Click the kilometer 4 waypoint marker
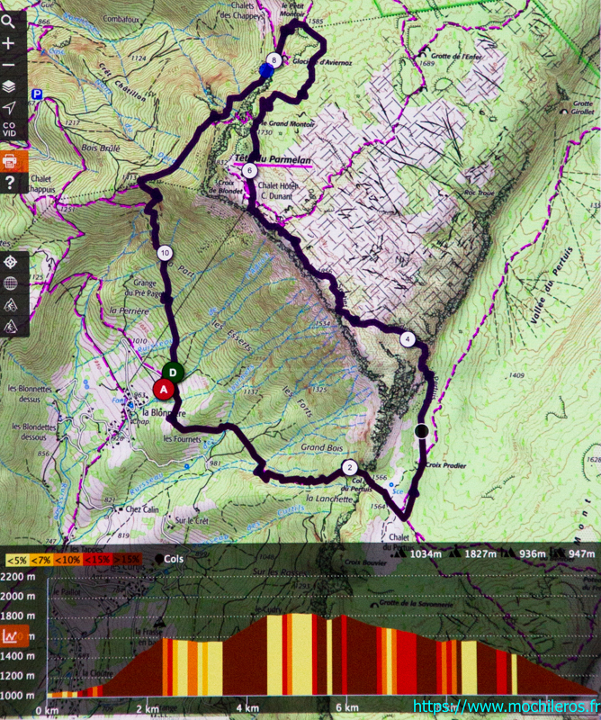Image resolution: width=601 pixels, height=720 pixels. (408, 339)
